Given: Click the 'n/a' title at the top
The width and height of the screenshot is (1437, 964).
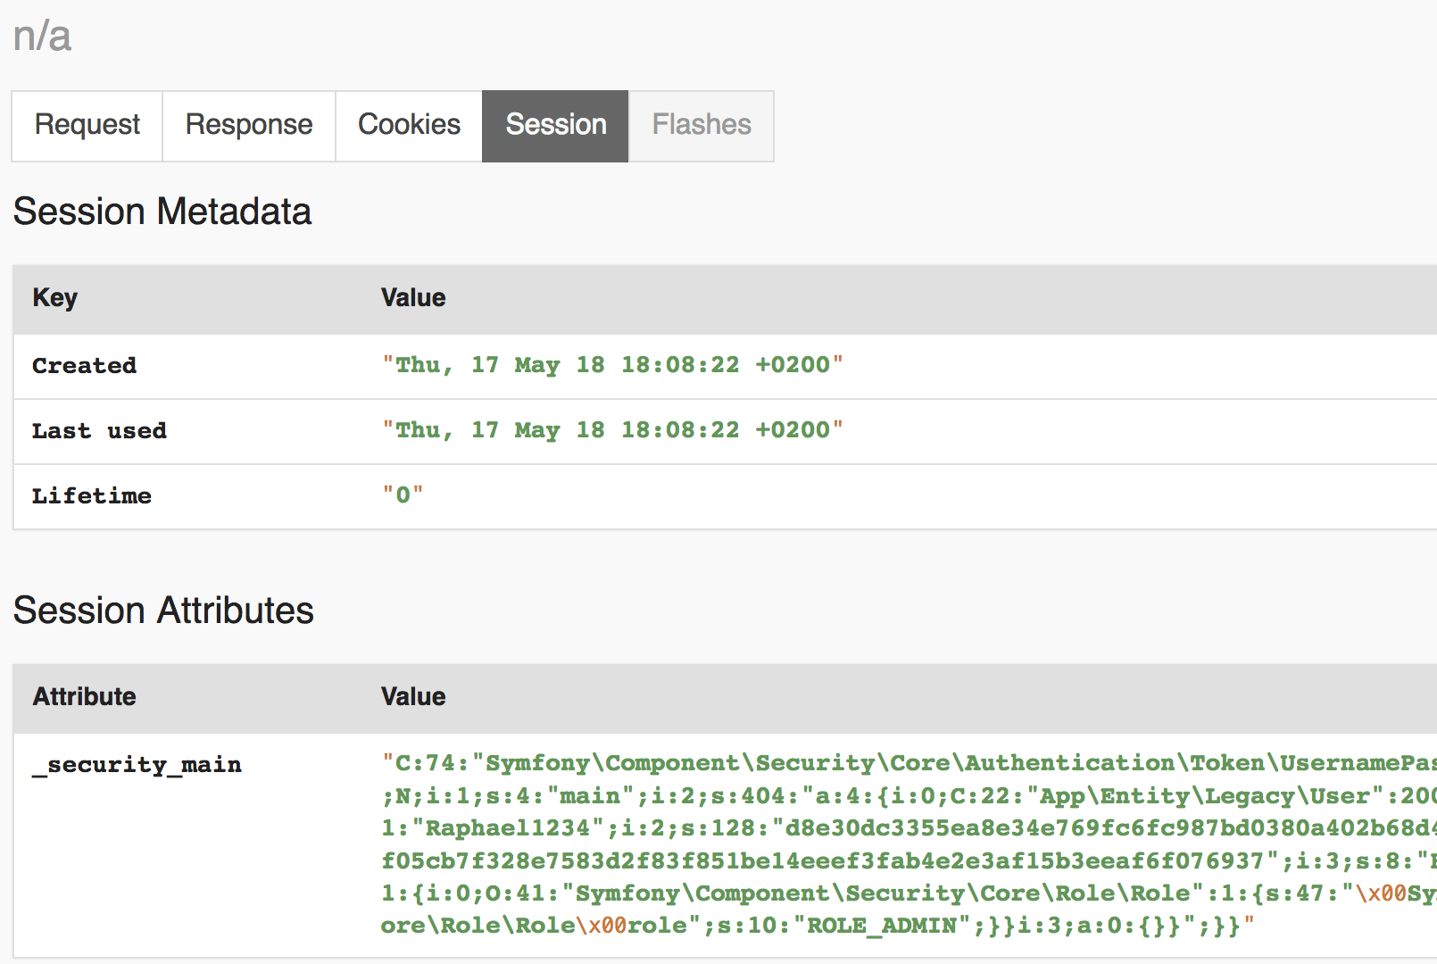Looking at the screenshot, I should 42,37.
